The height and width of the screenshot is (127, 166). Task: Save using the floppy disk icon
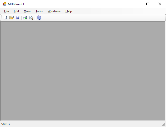(x=18, y=18)
